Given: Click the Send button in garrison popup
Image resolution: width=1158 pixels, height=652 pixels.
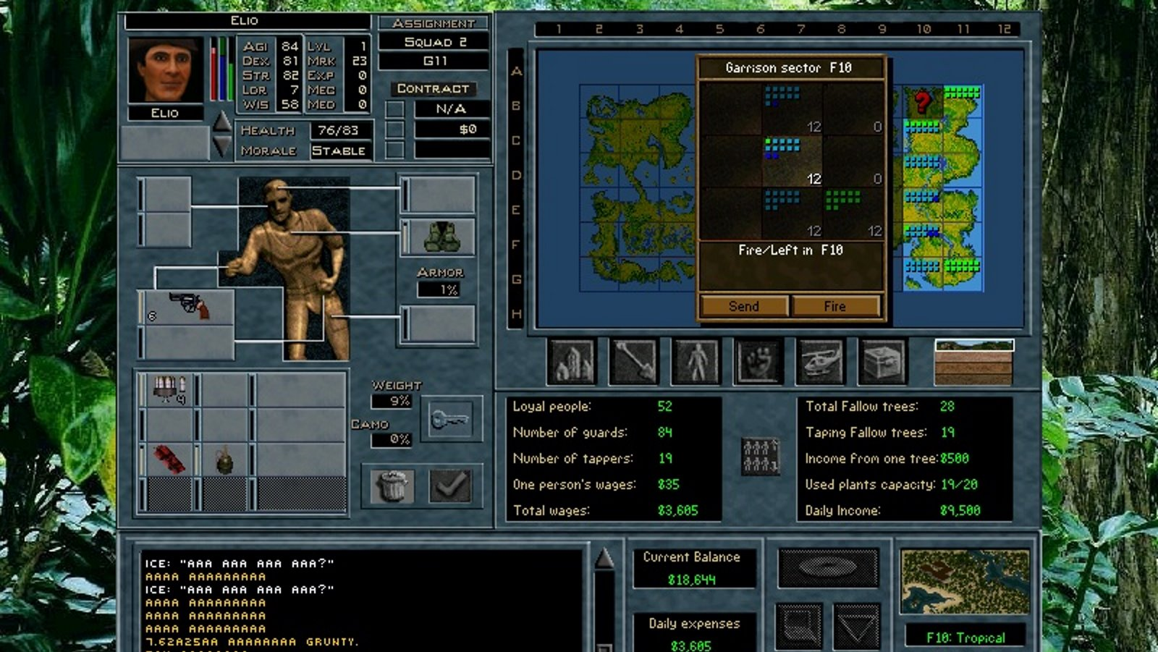Looking at the screenshot, I should [744, 306].
